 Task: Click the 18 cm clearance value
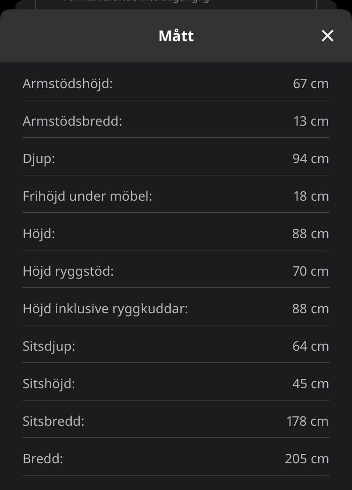pyautogui.click(x=311, y=196)
